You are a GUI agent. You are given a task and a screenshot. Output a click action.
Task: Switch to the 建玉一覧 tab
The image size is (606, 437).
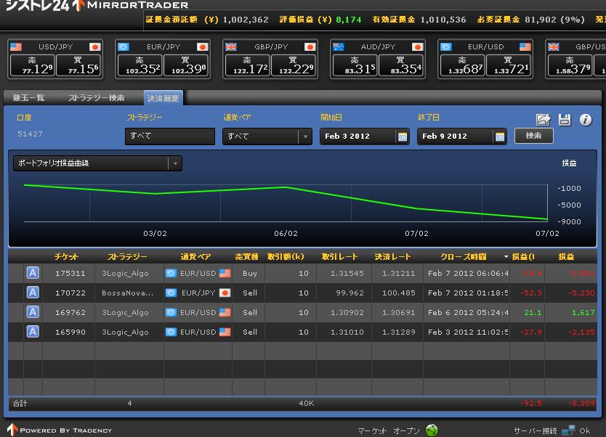click(28, 97)
